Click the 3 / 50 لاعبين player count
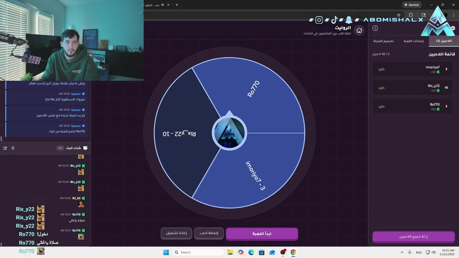459x258 pixels. point(381,54)
